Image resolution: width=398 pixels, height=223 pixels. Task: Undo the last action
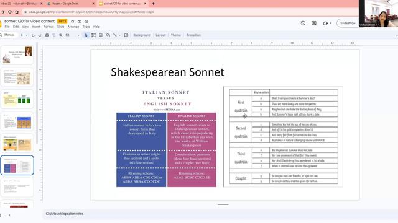(x=33, y=35)
